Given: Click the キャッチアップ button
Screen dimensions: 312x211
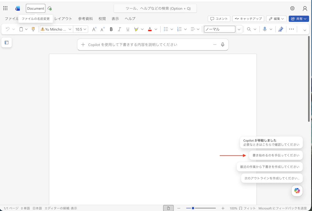Looking at the screenshot, I should pos(248,19).
